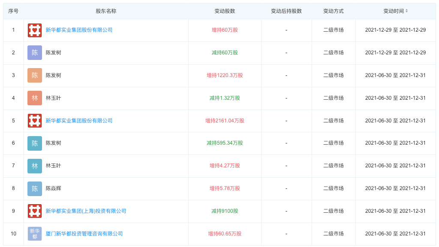Click the 新华都 heart logo icon in row 1
This screenshot has width=439, height=247.
(35, 30)
